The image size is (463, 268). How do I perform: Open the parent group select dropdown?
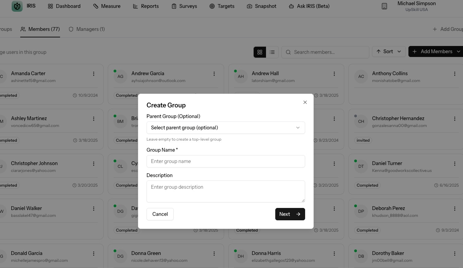226,128
